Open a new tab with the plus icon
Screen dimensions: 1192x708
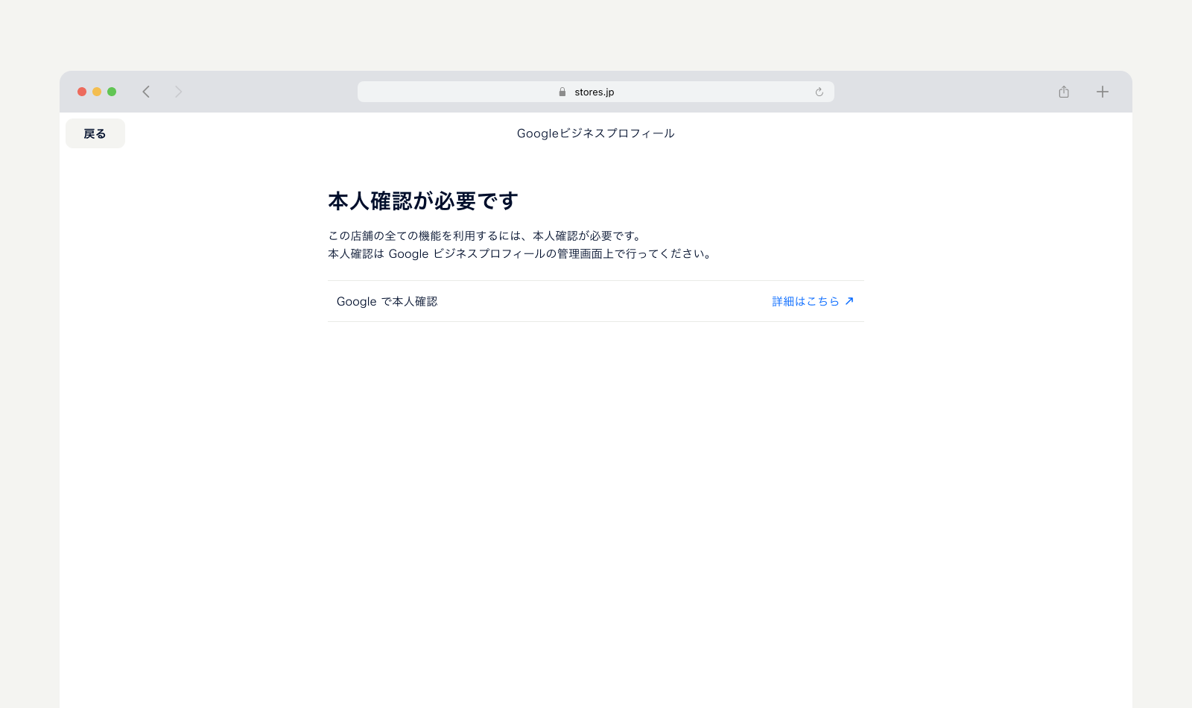1103,92
